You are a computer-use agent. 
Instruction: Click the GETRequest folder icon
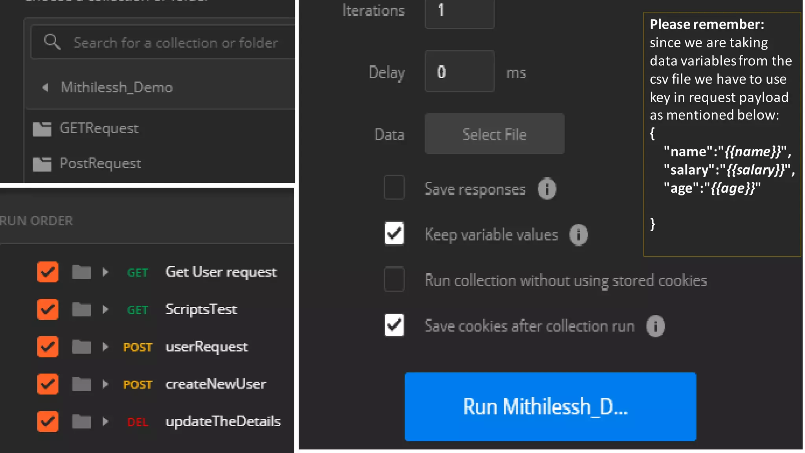pyautogui.click(x=42, y=129)
